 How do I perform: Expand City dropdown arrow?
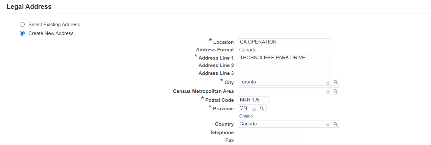click(328, 82)
